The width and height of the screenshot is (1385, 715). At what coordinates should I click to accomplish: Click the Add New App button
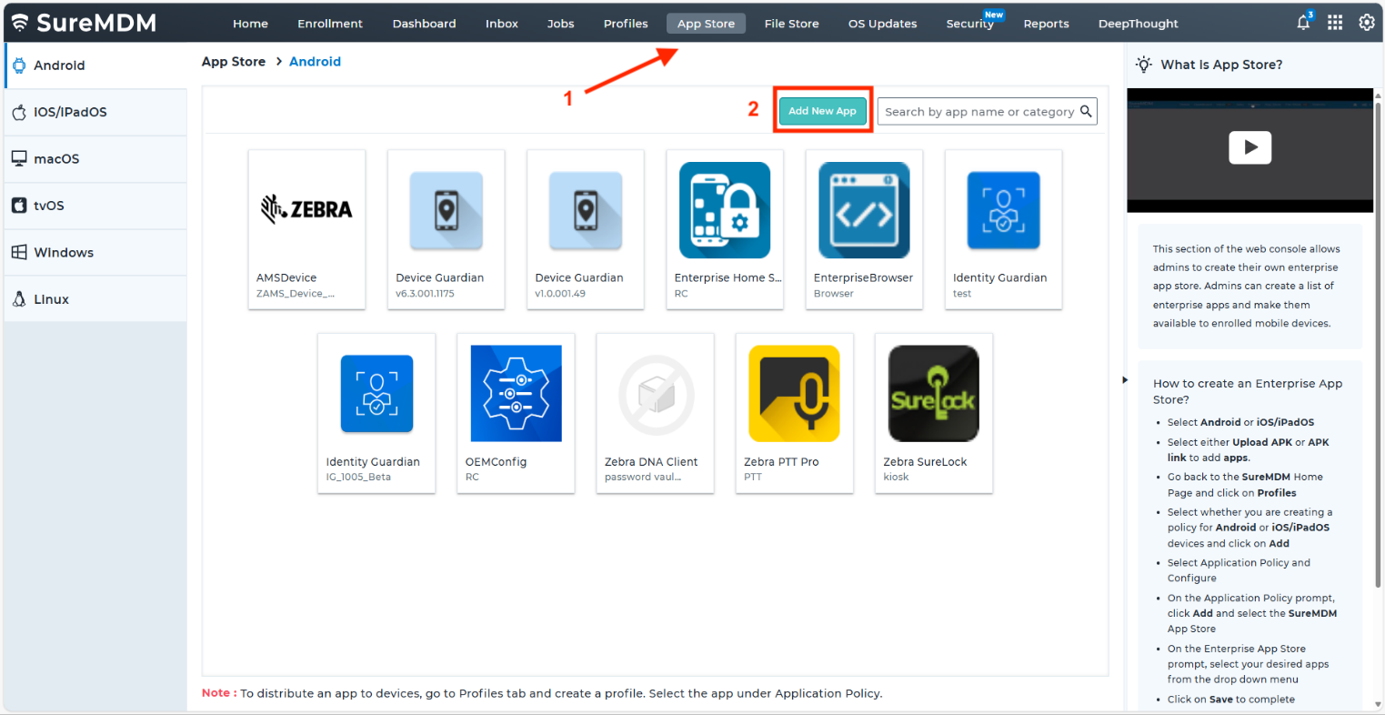click(822, 111)
